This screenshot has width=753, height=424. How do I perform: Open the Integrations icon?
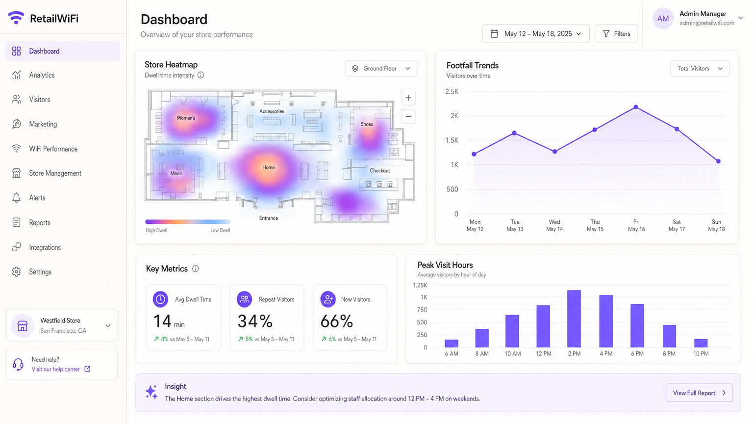click(17, 247)
